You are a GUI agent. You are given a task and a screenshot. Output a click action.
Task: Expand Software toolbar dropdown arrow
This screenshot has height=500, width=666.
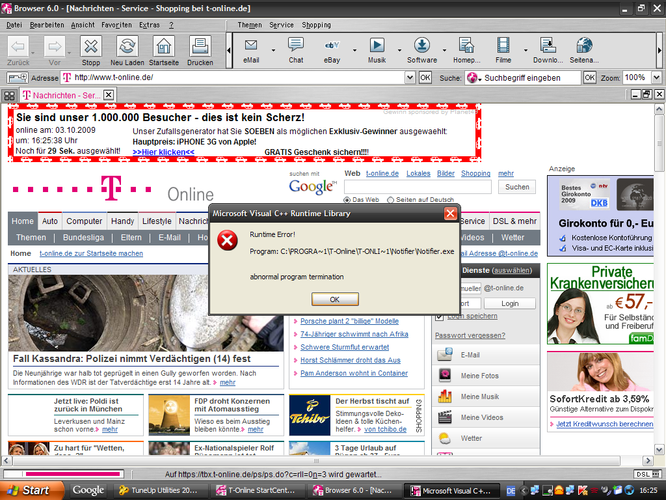[444, 50]
